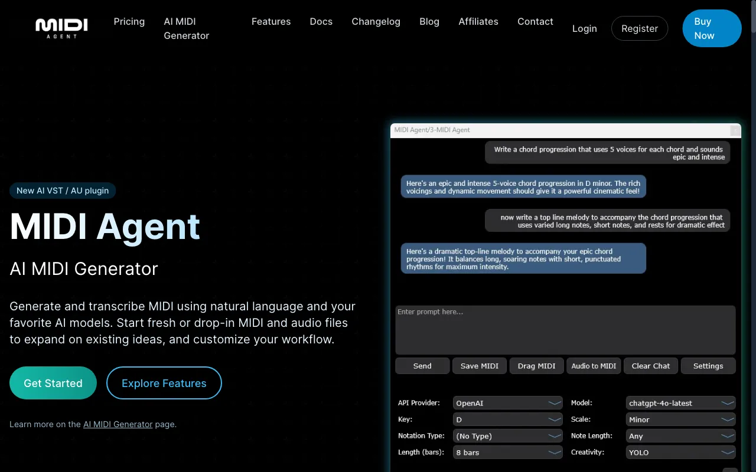
Task: Click the 'Creativity:' label
Action: [x=588, y=453]
